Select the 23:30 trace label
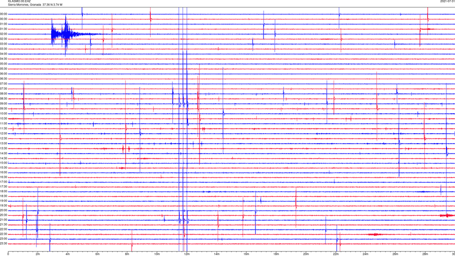Viewport: 455px width, 256px height. (3, 243)
